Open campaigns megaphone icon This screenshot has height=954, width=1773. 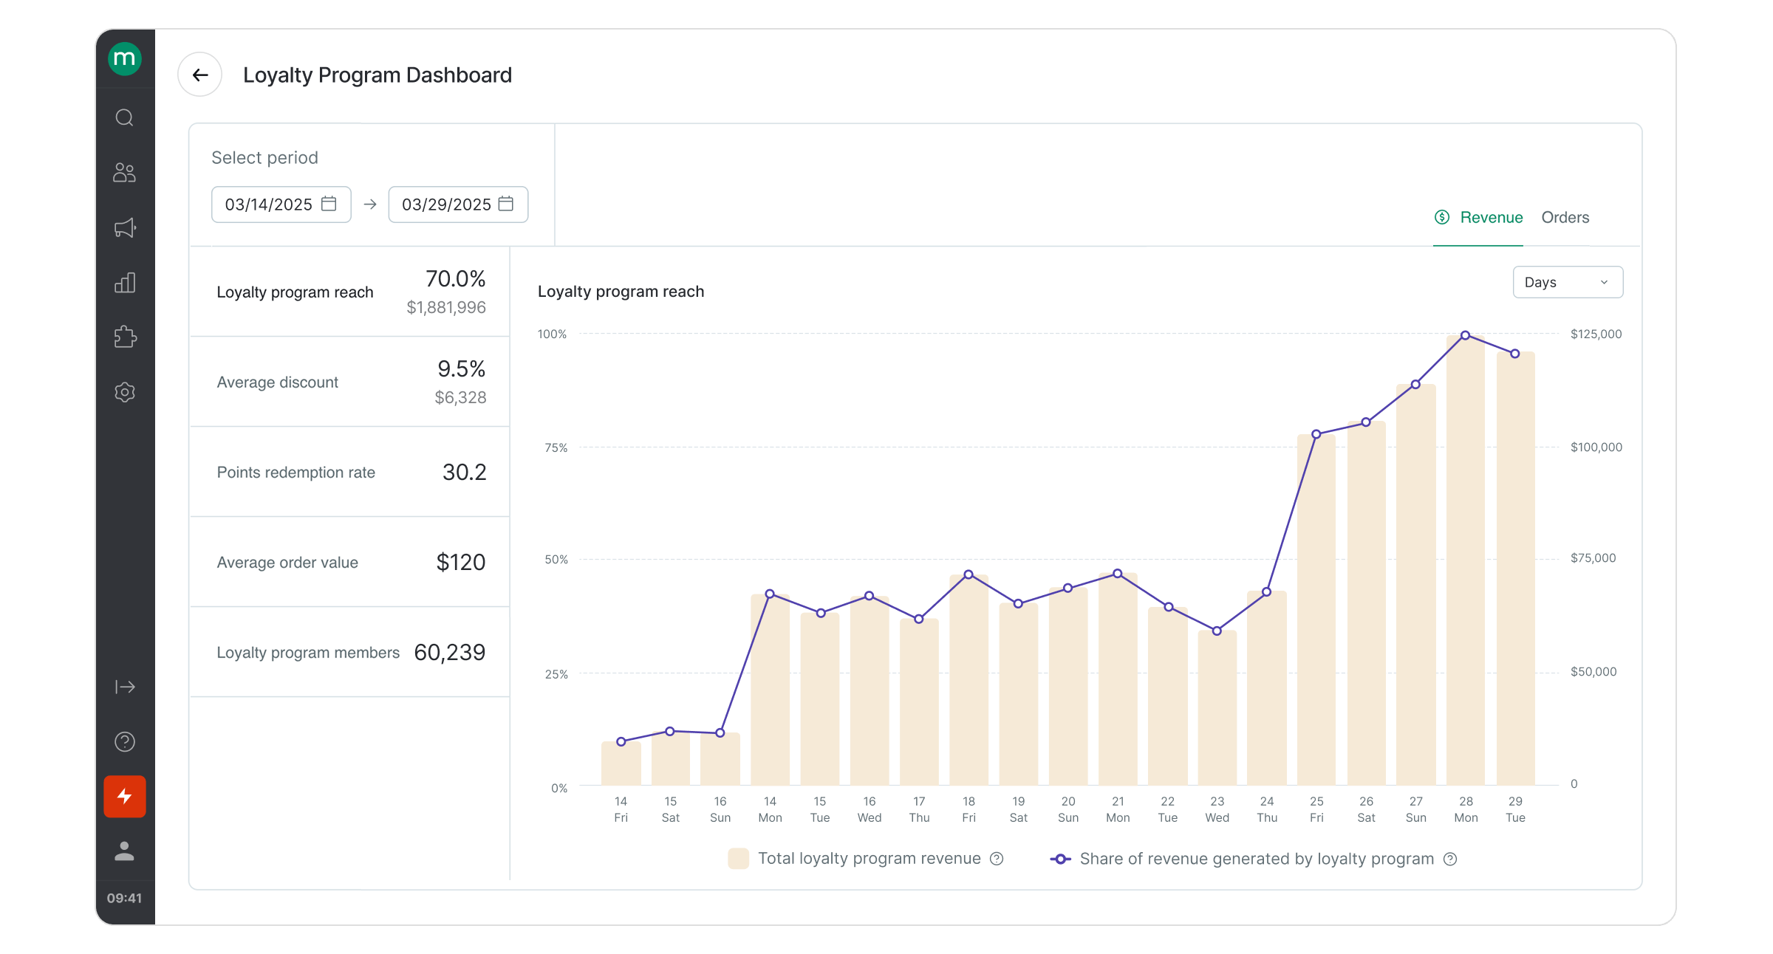coord(125,227)
